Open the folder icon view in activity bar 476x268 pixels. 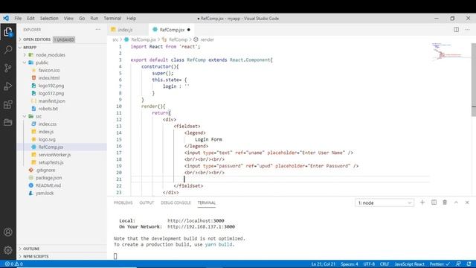pos(8,122)
